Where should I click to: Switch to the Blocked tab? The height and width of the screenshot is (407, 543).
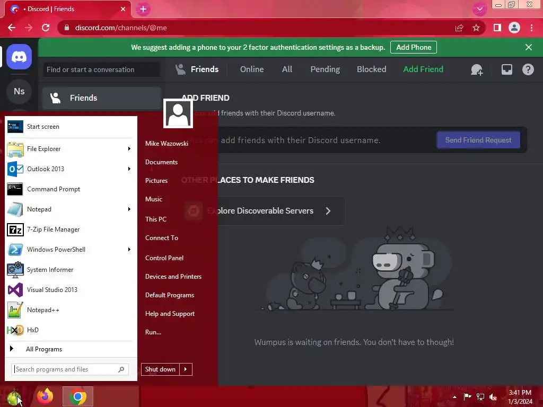pos(372,69)
